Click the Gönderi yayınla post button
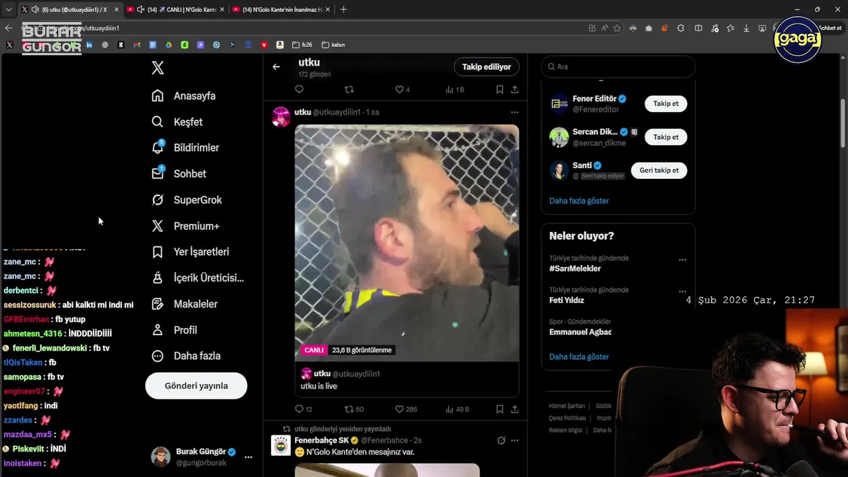This screenshot has width=848, height=477. [196, 386]
